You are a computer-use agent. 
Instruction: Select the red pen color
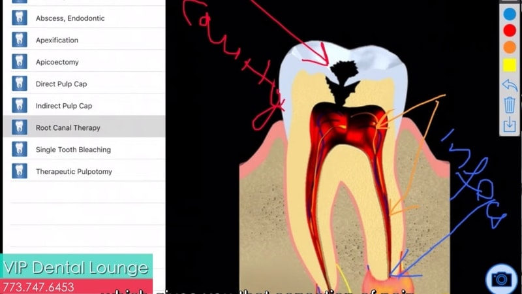tap(510, 30)
